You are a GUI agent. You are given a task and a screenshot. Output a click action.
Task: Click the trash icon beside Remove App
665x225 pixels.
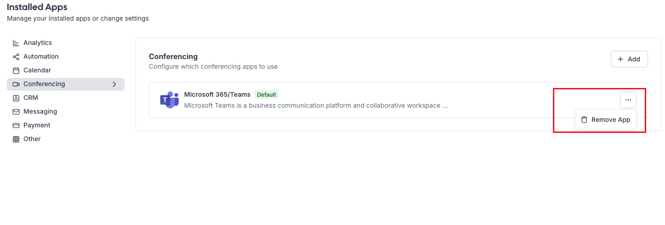[x=584, y=120]
